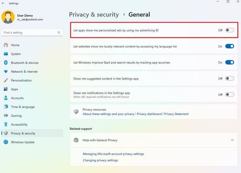241x173 pixels.
Task: Turn off locally relevant content toggle
Action: (x=229, y=46)
